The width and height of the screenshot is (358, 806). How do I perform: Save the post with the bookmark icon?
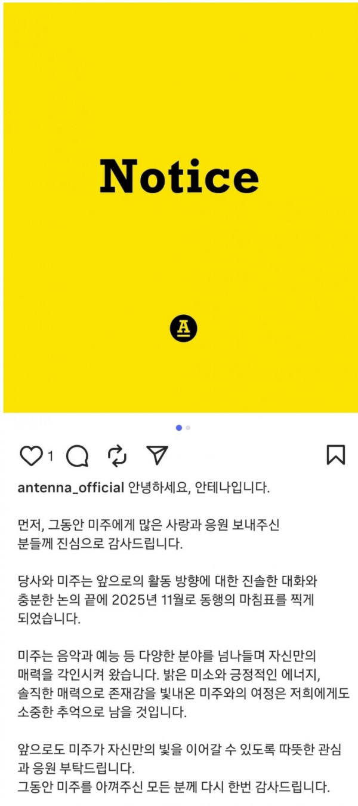click(336, 455)
